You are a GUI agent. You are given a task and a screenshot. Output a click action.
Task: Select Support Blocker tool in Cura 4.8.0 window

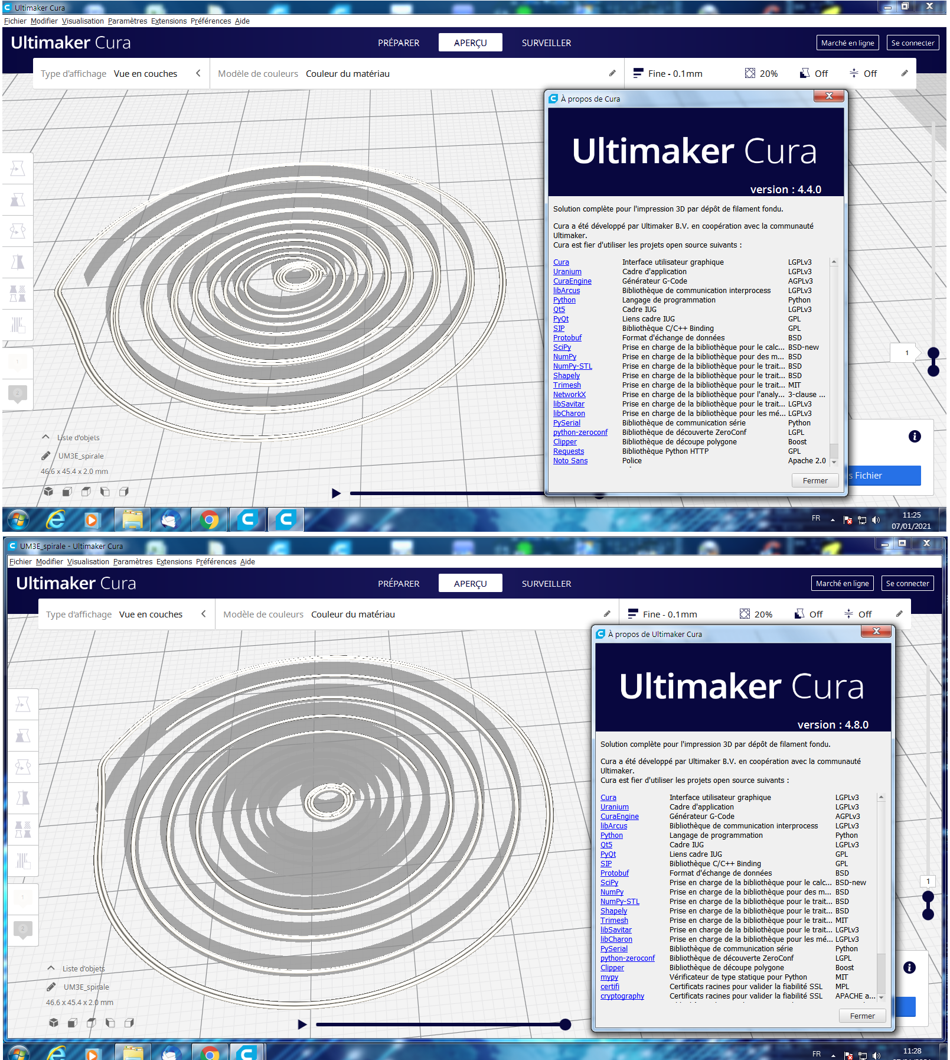pyautogui.click(x=23, y=861)
